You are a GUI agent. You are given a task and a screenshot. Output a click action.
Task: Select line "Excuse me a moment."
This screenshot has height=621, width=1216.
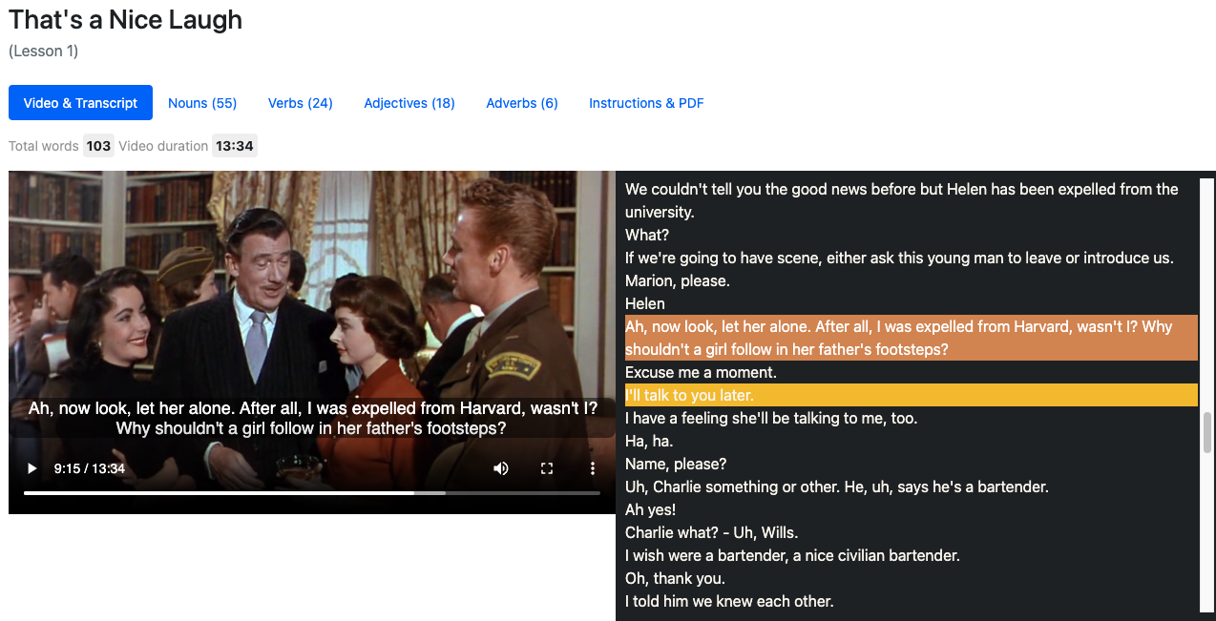point(912,372)
